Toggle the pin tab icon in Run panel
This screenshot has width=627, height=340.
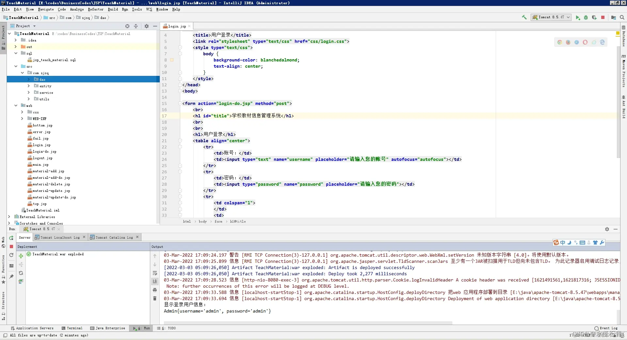(11, 277)
